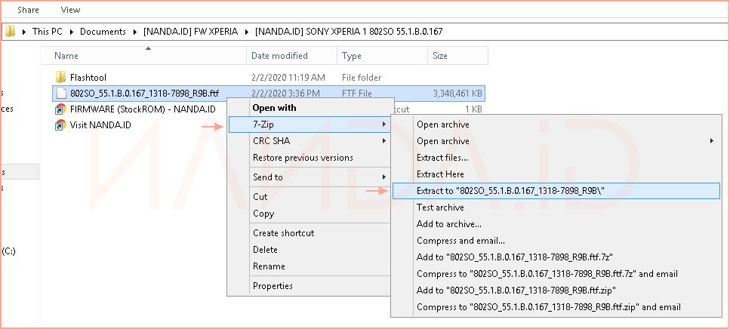Open the Share ribbon tab

[29, 10]
